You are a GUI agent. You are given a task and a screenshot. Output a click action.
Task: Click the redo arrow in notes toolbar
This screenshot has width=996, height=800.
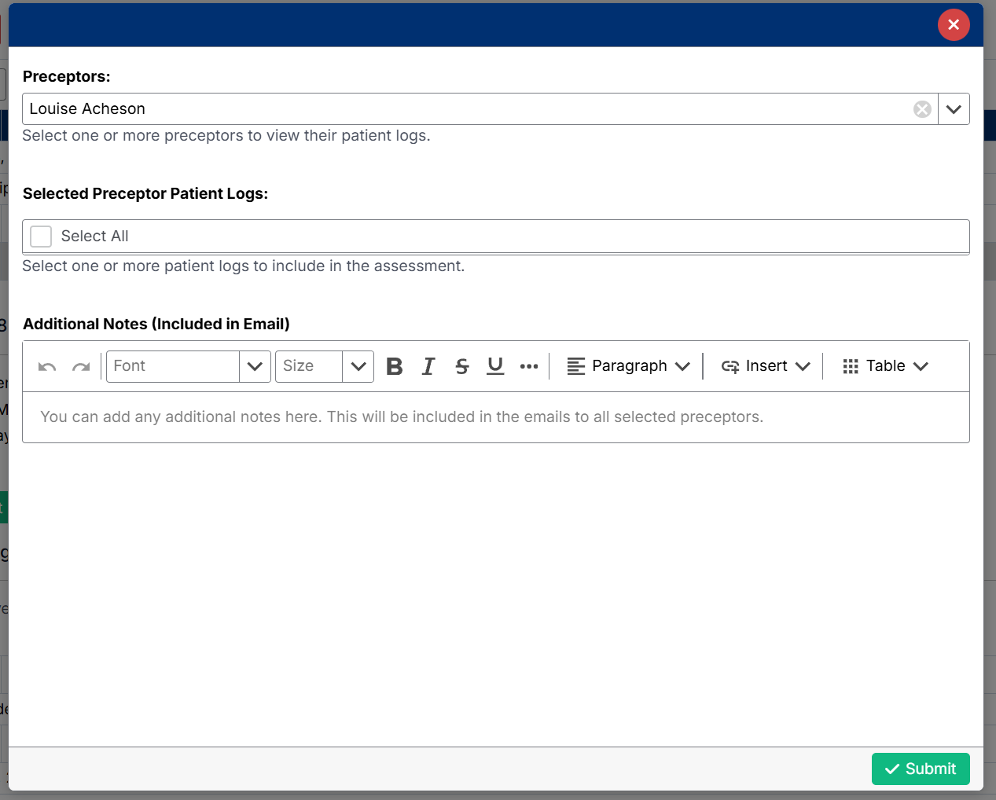pyautogui.click(x=81, y=366)
